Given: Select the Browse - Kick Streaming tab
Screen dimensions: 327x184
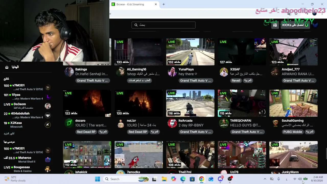Looking at the screenshot, I should (134, 4).
